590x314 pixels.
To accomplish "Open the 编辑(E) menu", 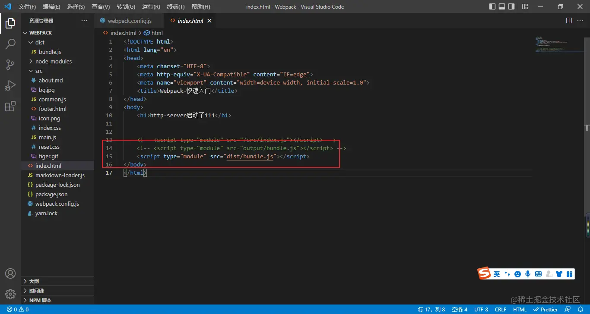I will pyautogui.click(x=52, y=6).
